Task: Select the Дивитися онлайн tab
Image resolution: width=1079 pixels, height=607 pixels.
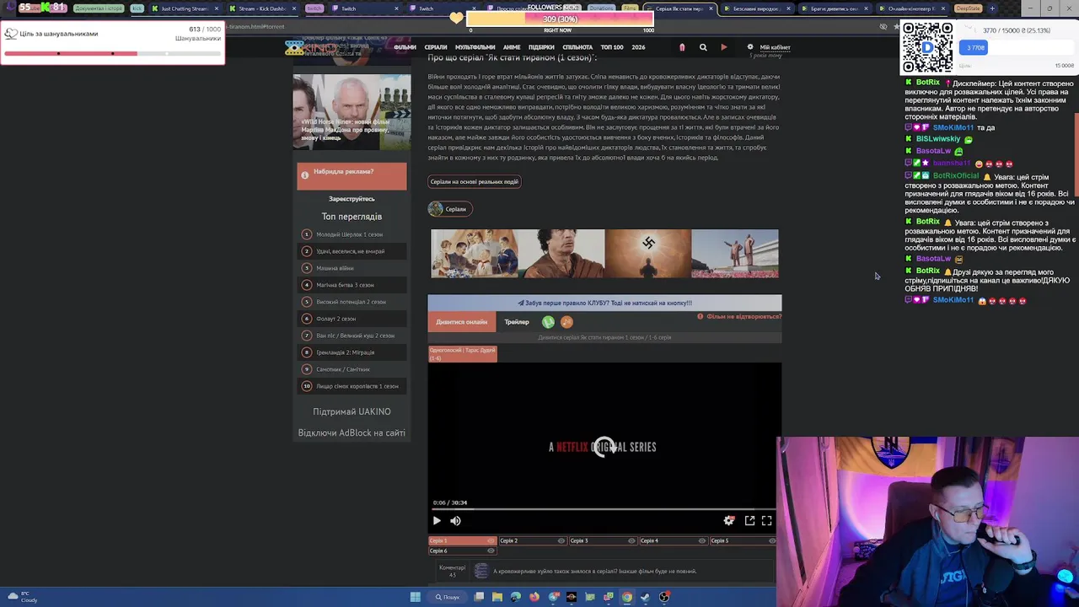Action: coord(462,322)
